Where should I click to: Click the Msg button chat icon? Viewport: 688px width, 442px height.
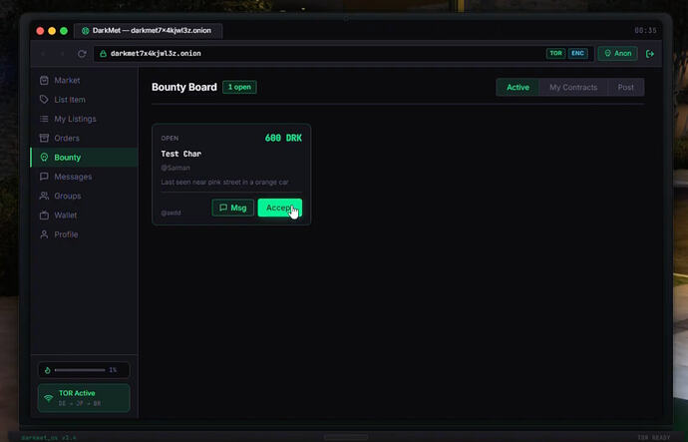(223, 208)
